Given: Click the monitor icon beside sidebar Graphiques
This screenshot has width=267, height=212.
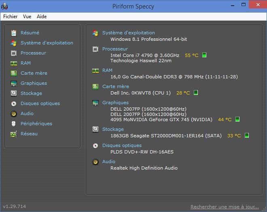Looking at the screenshot, I should pyautogui.click(x=14, y=84).
